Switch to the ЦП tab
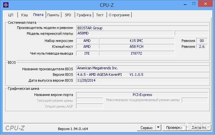This screenshot has width=215, height=135. coord(11,15)
